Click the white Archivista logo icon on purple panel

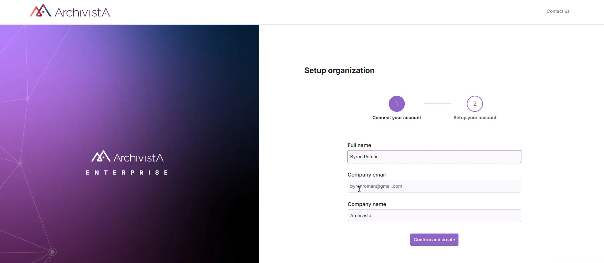point(101,156)
